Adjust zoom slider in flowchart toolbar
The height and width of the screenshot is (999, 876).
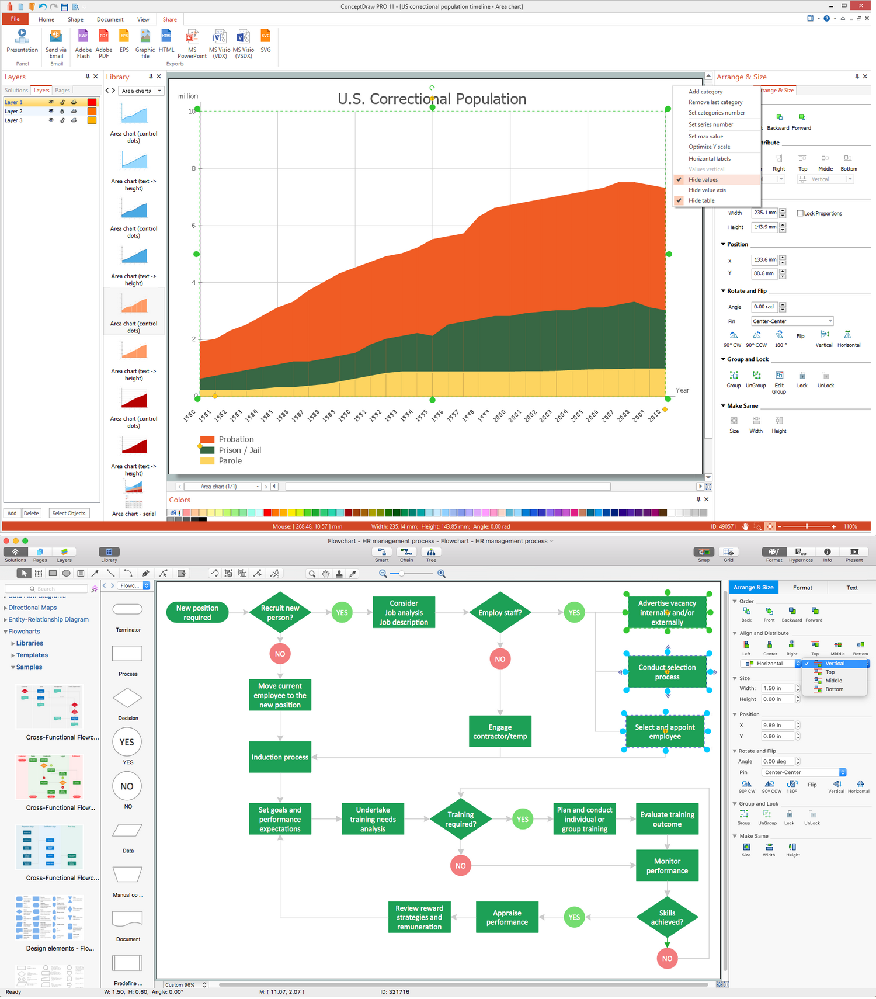(402, 574)
